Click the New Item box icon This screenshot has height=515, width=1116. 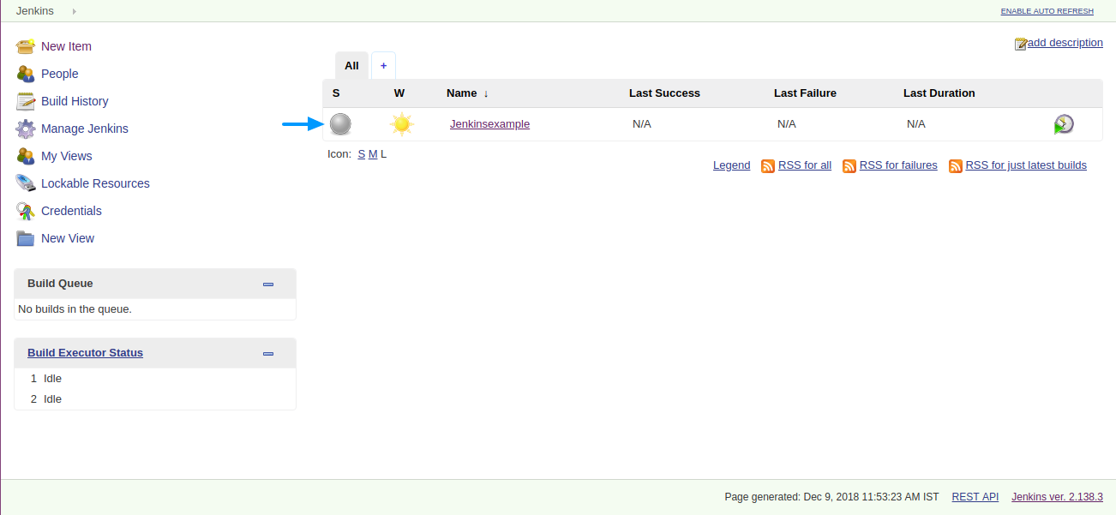(x=26, y=46)
